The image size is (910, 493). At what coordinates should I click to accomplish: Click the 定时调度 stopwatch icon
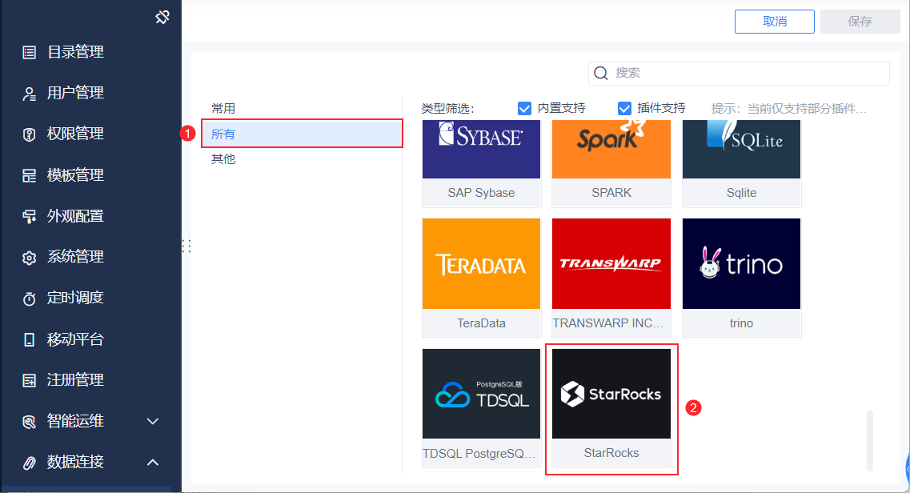coord(29,299)
